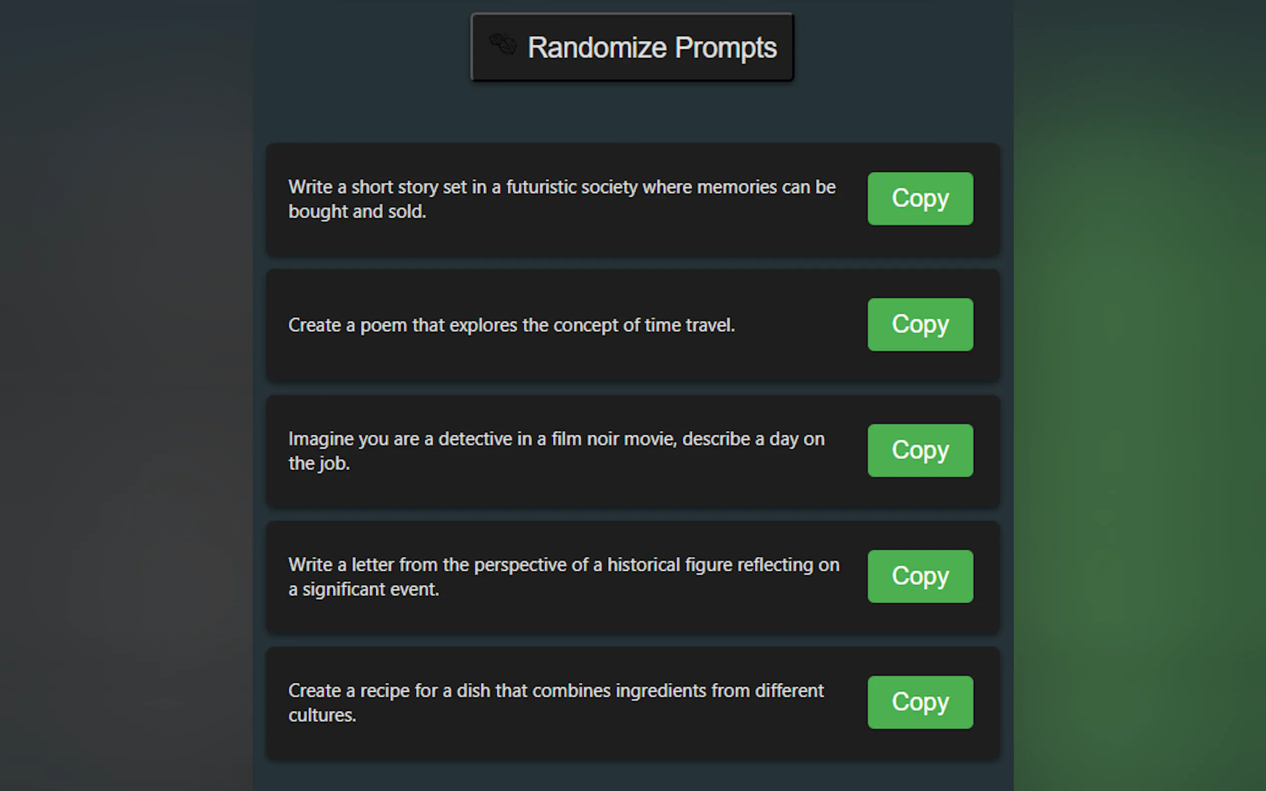Select the time travel poem prompt text
Image resolution: width=1266 pixels, height=791 pixels.
coord(511,325)
